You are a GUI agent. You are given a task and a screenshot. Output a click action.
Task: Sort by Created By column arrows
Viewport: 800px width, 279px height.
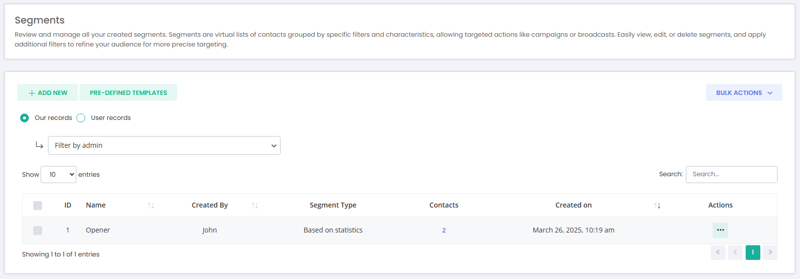pos(255,206)
